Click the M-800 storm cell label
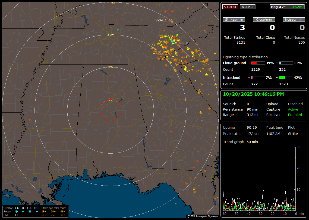The image size is (309, 220). [180, 43]
